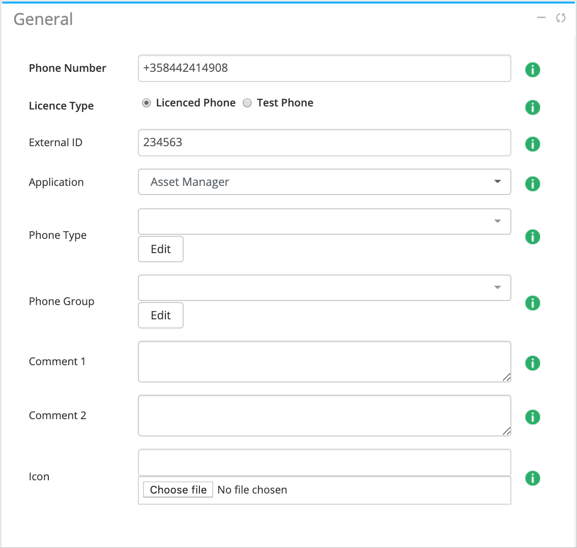Image resolution: width=577 pixels, height=548 pixels.
Task: Click the Choose file button
Action: coord(178,490)
